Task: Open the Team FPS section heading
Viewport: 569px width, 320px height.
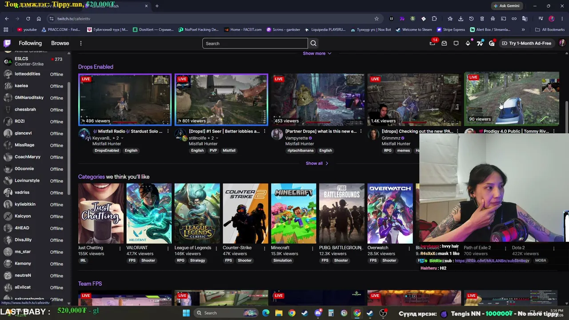Action: pos(90,284)
